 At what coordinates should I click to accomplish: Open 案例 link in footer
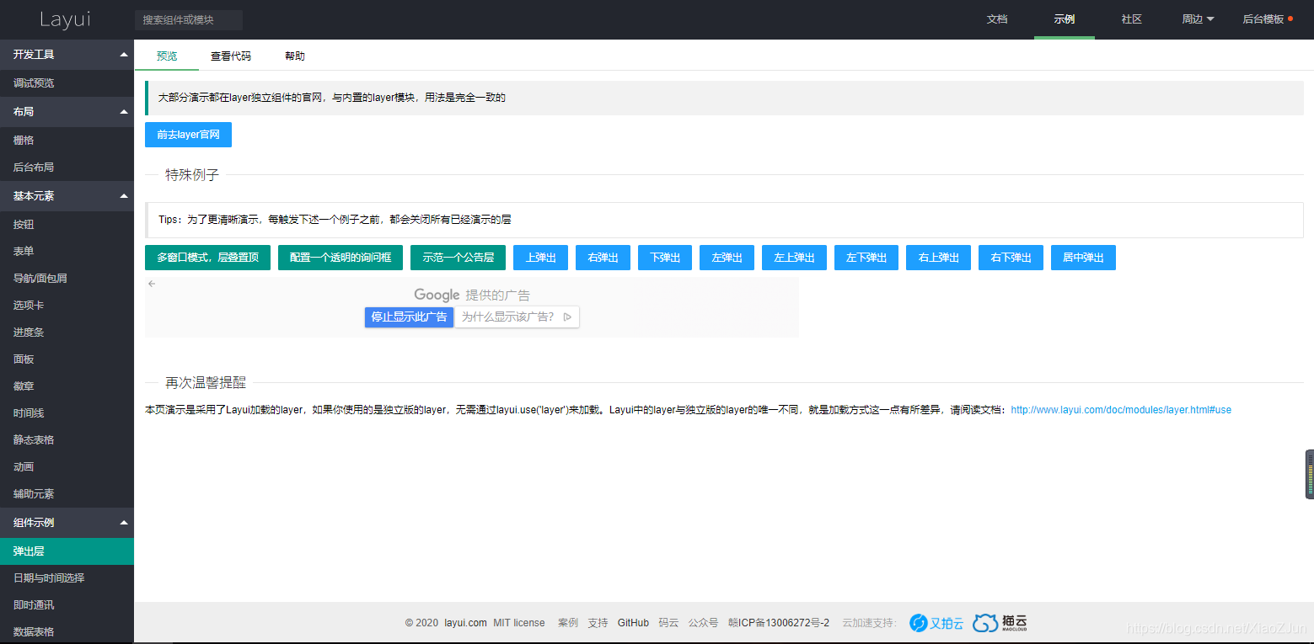tap(568, 623)
